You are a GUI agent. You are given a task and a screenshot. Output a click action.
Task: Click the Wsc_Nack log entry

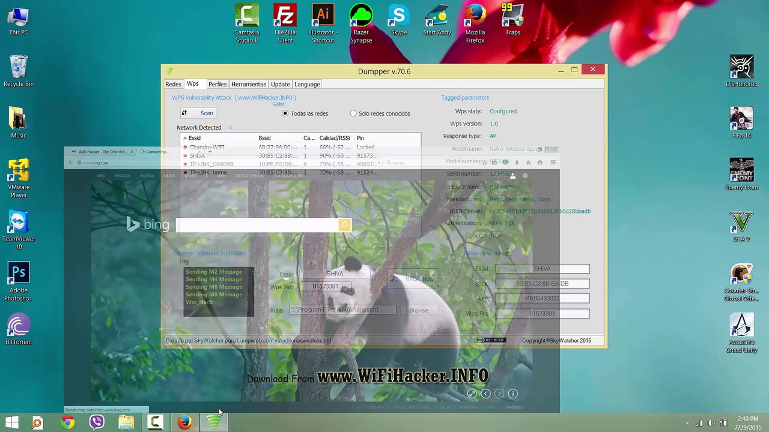point(199,302)
